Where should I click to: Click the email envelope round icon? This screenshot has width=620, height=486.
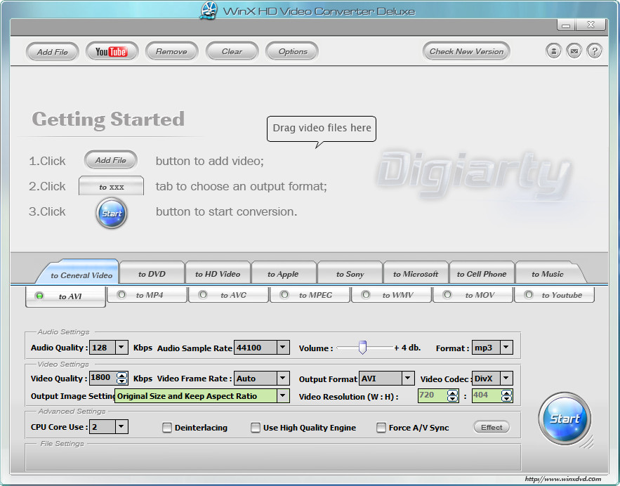pos(574,51)
